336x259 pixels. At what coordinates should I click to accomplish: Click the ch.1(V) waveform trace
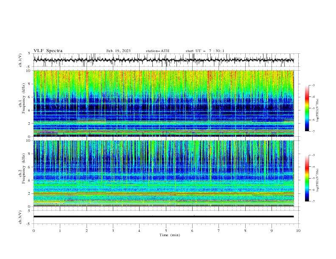[x=164, y=60]
